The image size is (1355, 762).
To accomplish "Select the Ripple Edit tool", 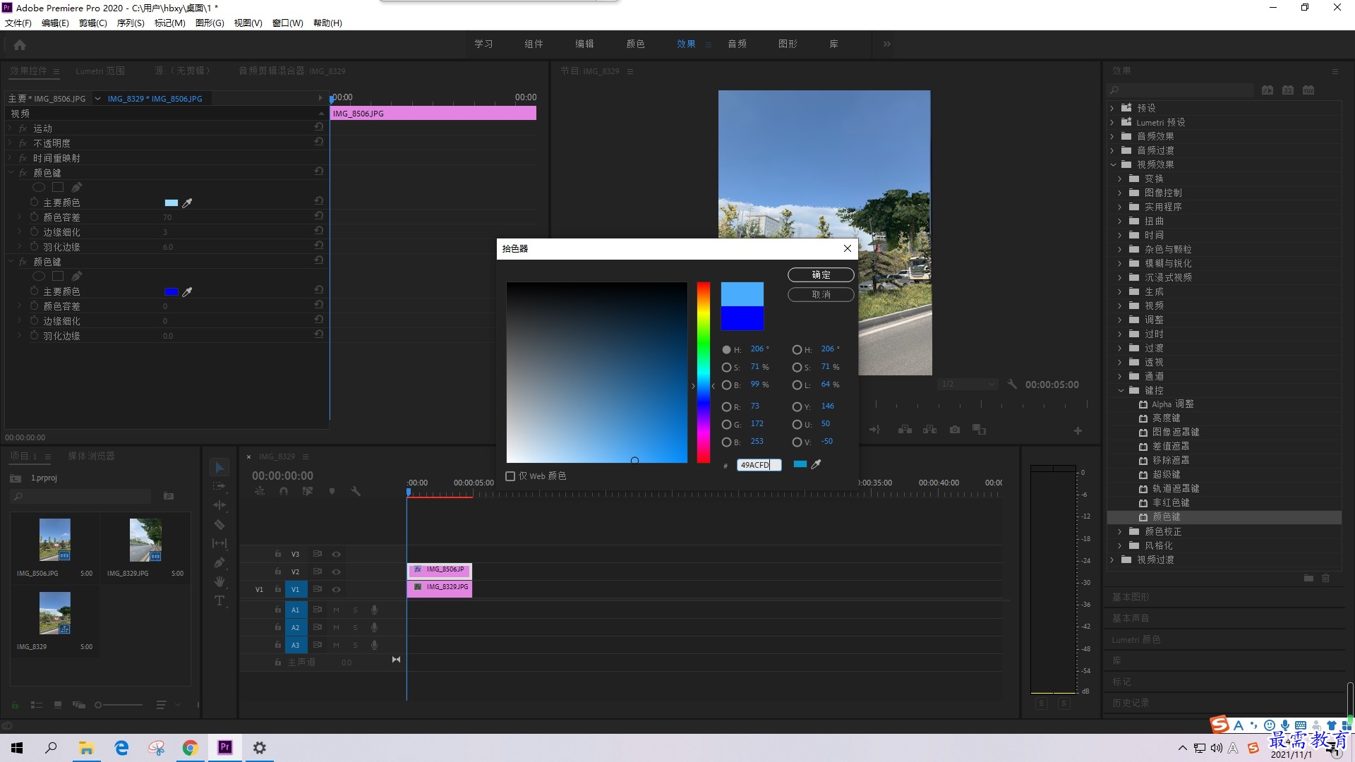I will 219,505.
